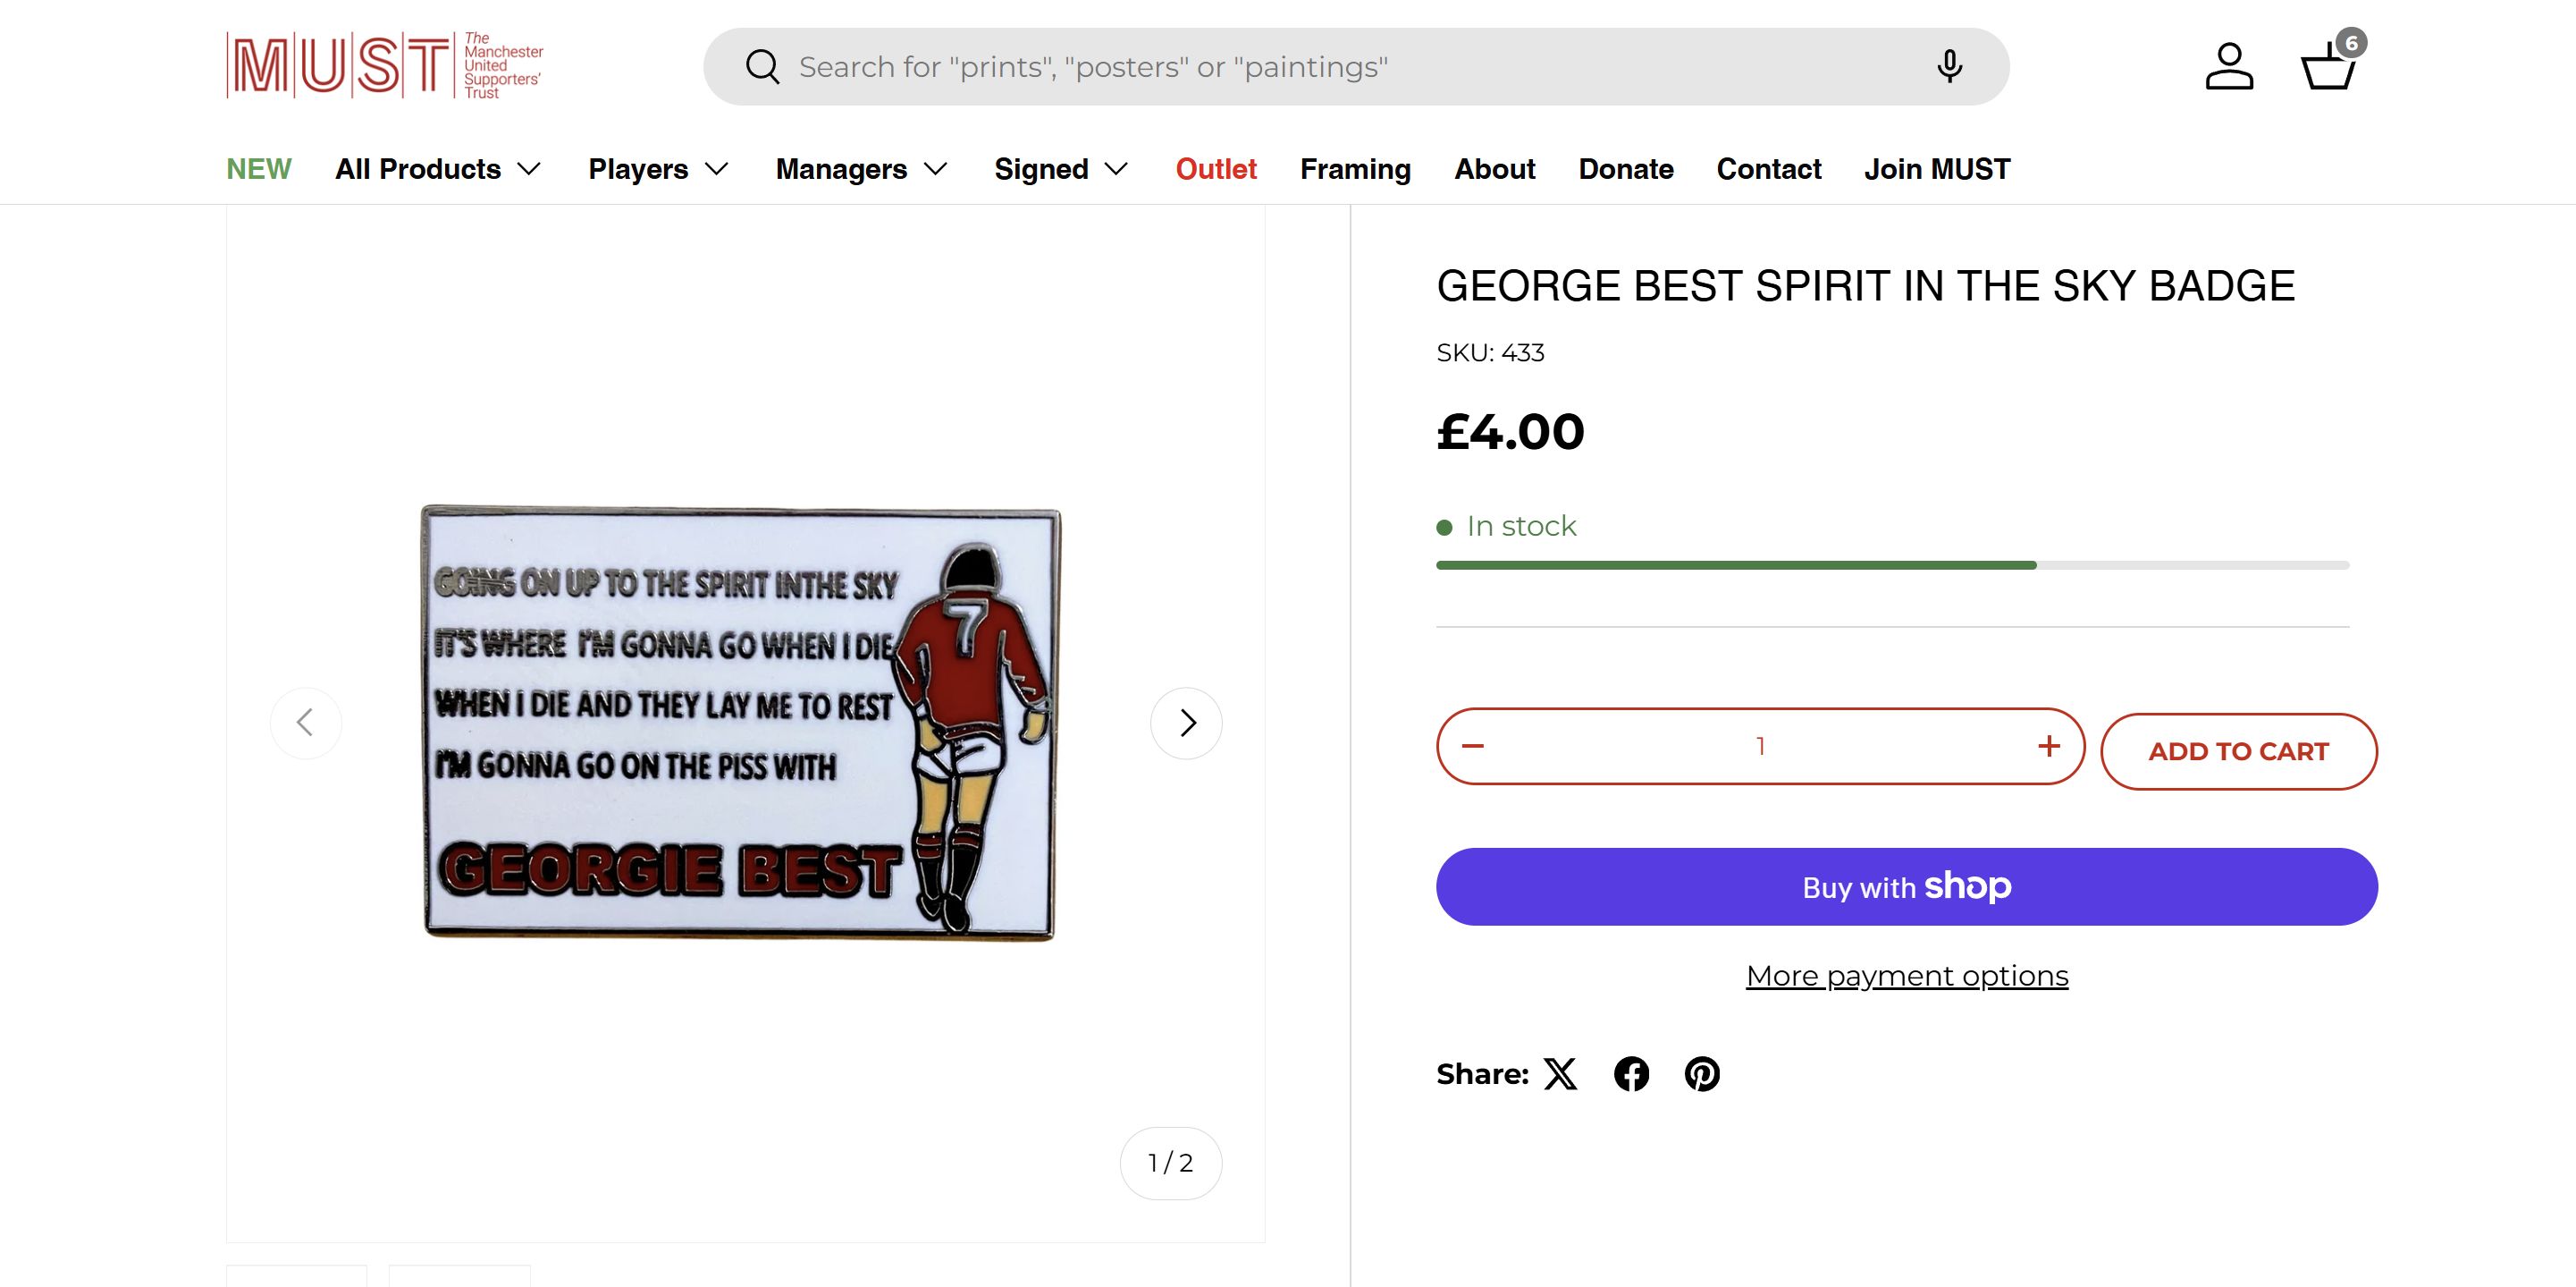Image resolution: width=2576 pixels, height=1287 pixels.
Task: Share product on Pinterest
Action: [x=1702, y=1074]
